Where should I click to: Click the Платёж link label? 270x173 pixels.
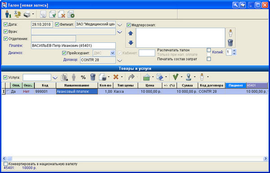[16, 46]
